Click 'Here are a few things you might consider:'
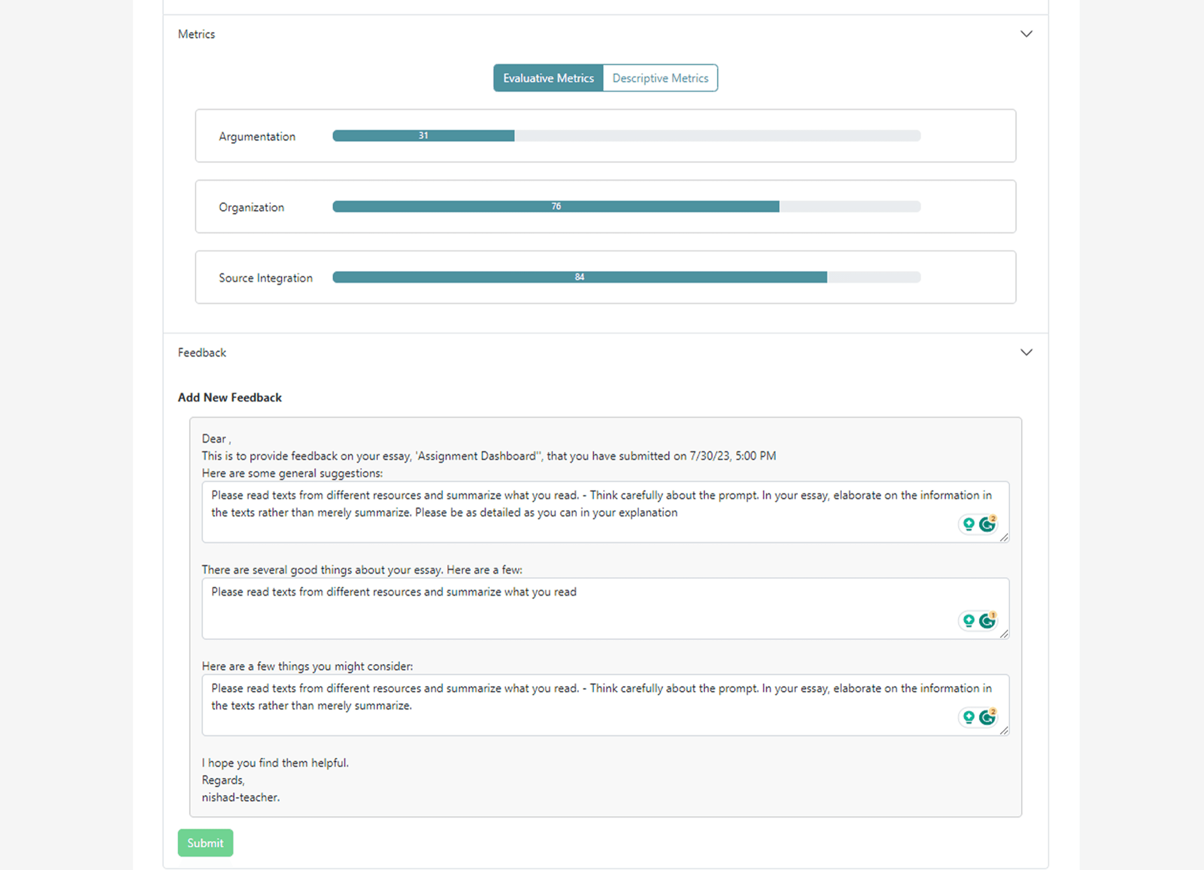The width and height of the screenshot is (1204, 870). [x=308, y=666]
